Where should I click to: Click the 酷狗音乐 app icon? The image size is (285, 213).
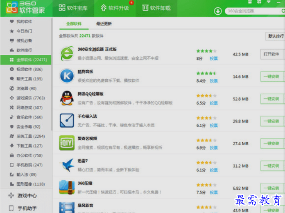pyautogui.click(x=67, y=76)
